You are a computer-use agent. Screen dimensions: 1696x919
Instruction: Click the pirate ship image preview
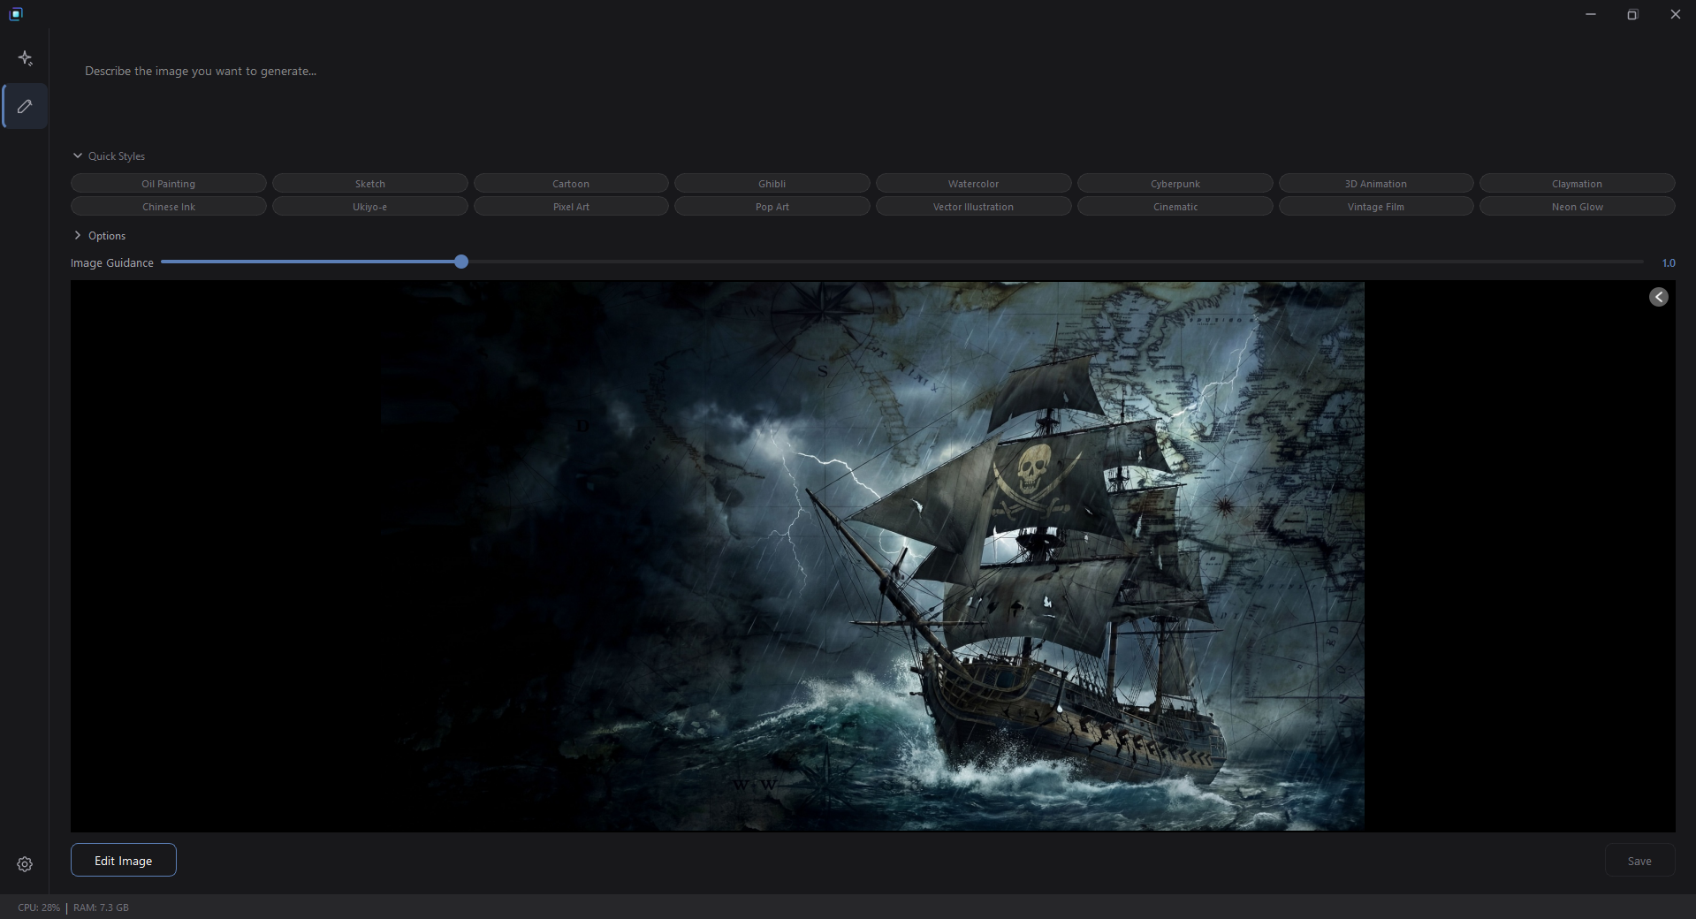click(873, 557)
